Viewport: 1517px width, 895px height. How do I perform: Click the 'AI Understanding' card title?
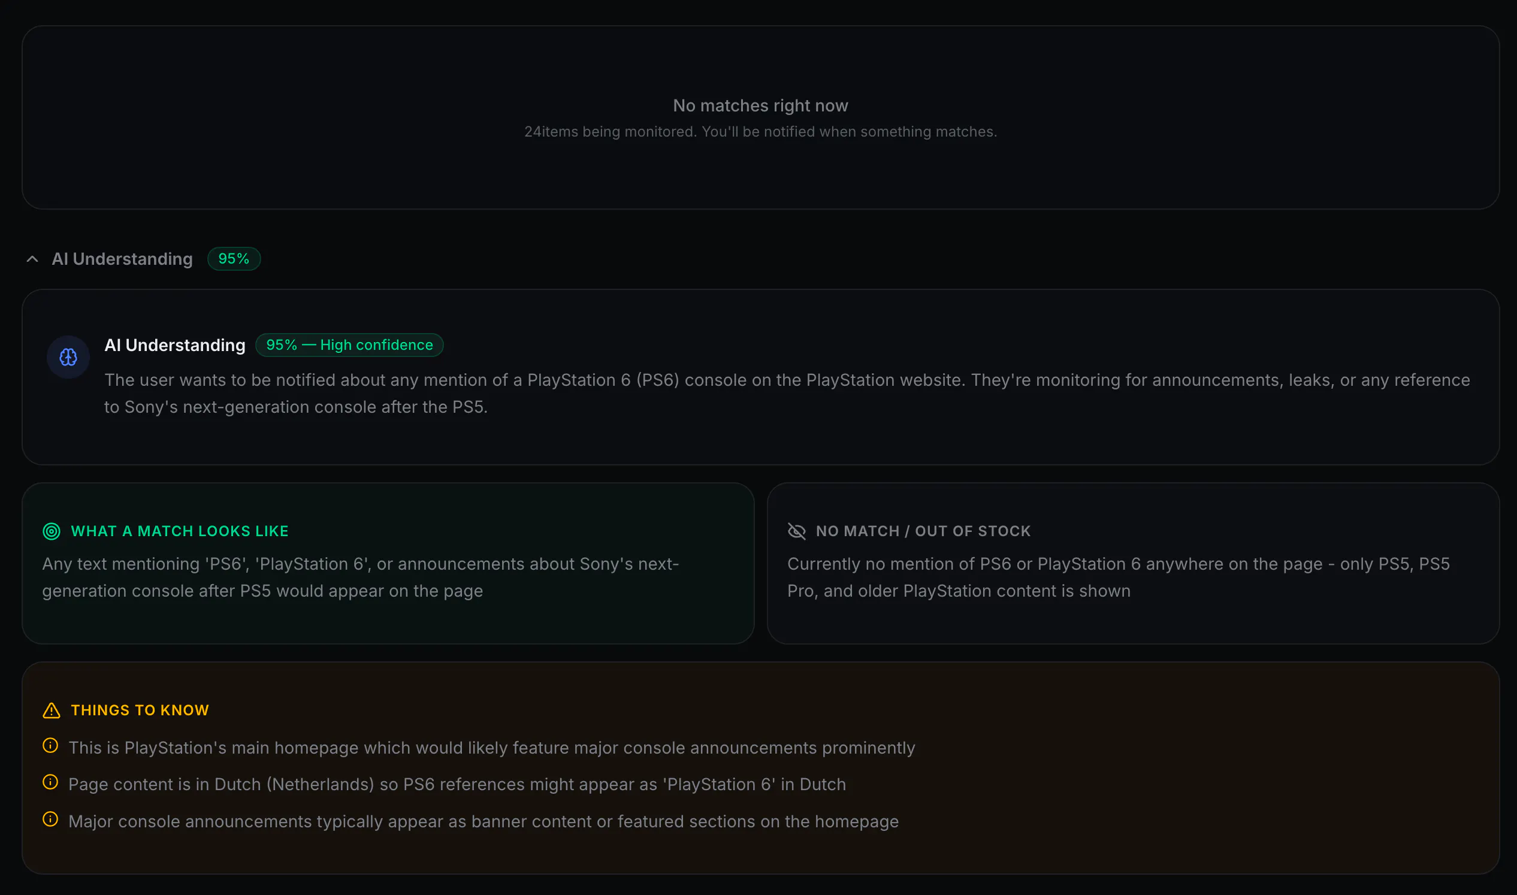(x=175, y=345)
